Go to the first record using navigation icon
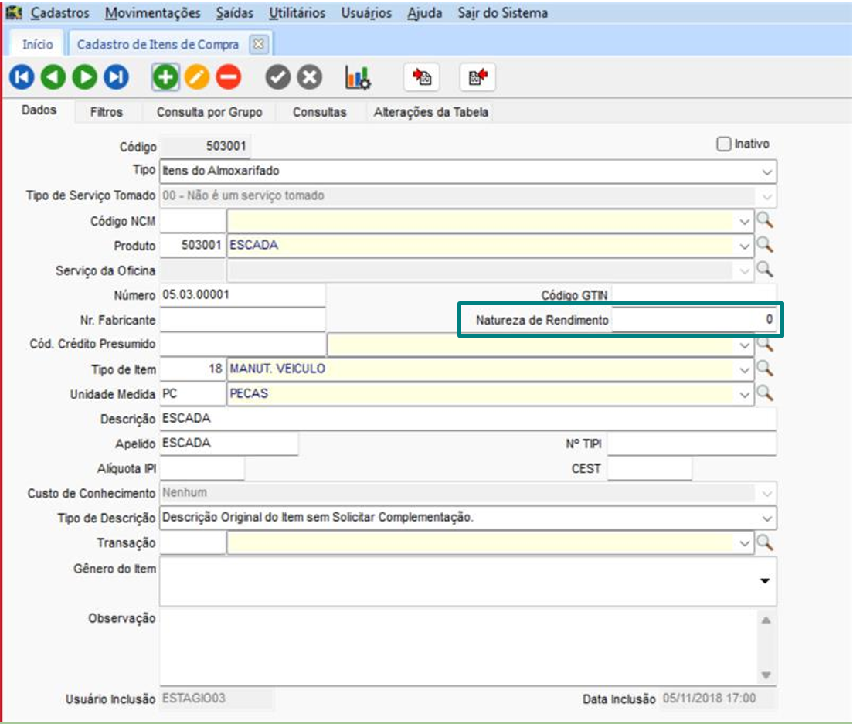This screenshot has height=724, width=853. coord(22,77)
